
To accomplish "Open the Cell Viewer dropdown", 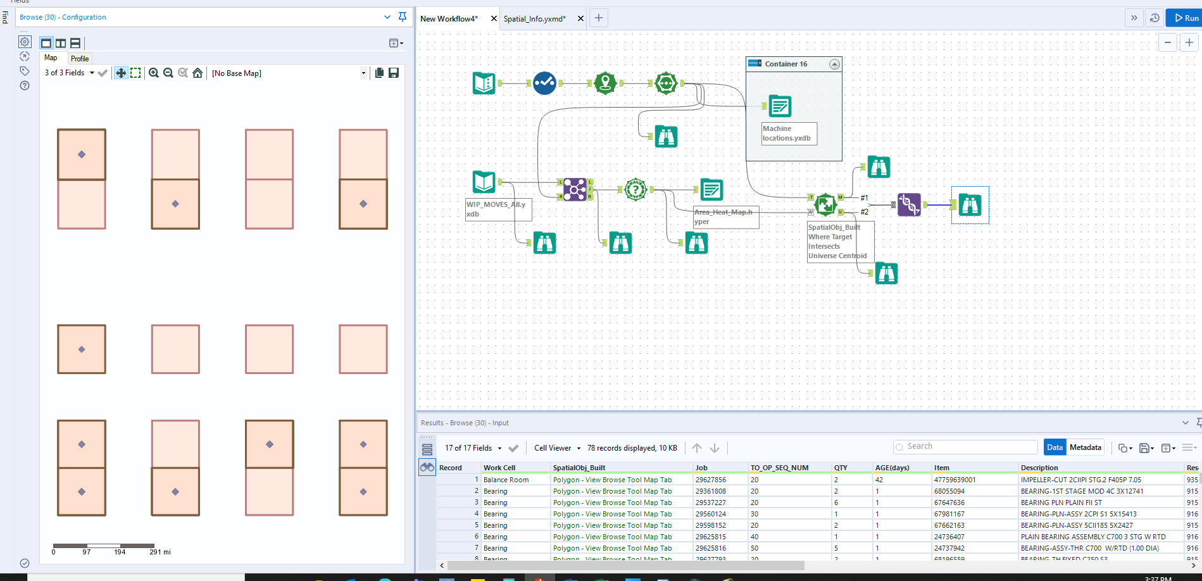I will pos(556,447).
